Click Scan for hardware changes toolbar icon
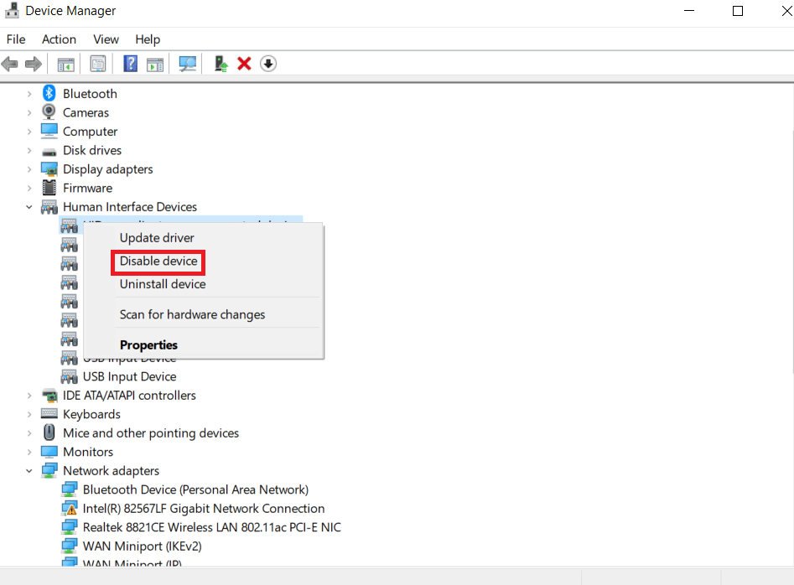 (187, 64)
